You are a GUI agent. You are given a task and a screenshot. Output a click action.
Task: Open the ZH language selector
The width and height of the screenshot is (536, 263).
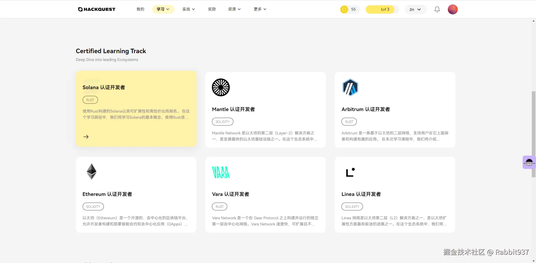(x=415, y=9)
